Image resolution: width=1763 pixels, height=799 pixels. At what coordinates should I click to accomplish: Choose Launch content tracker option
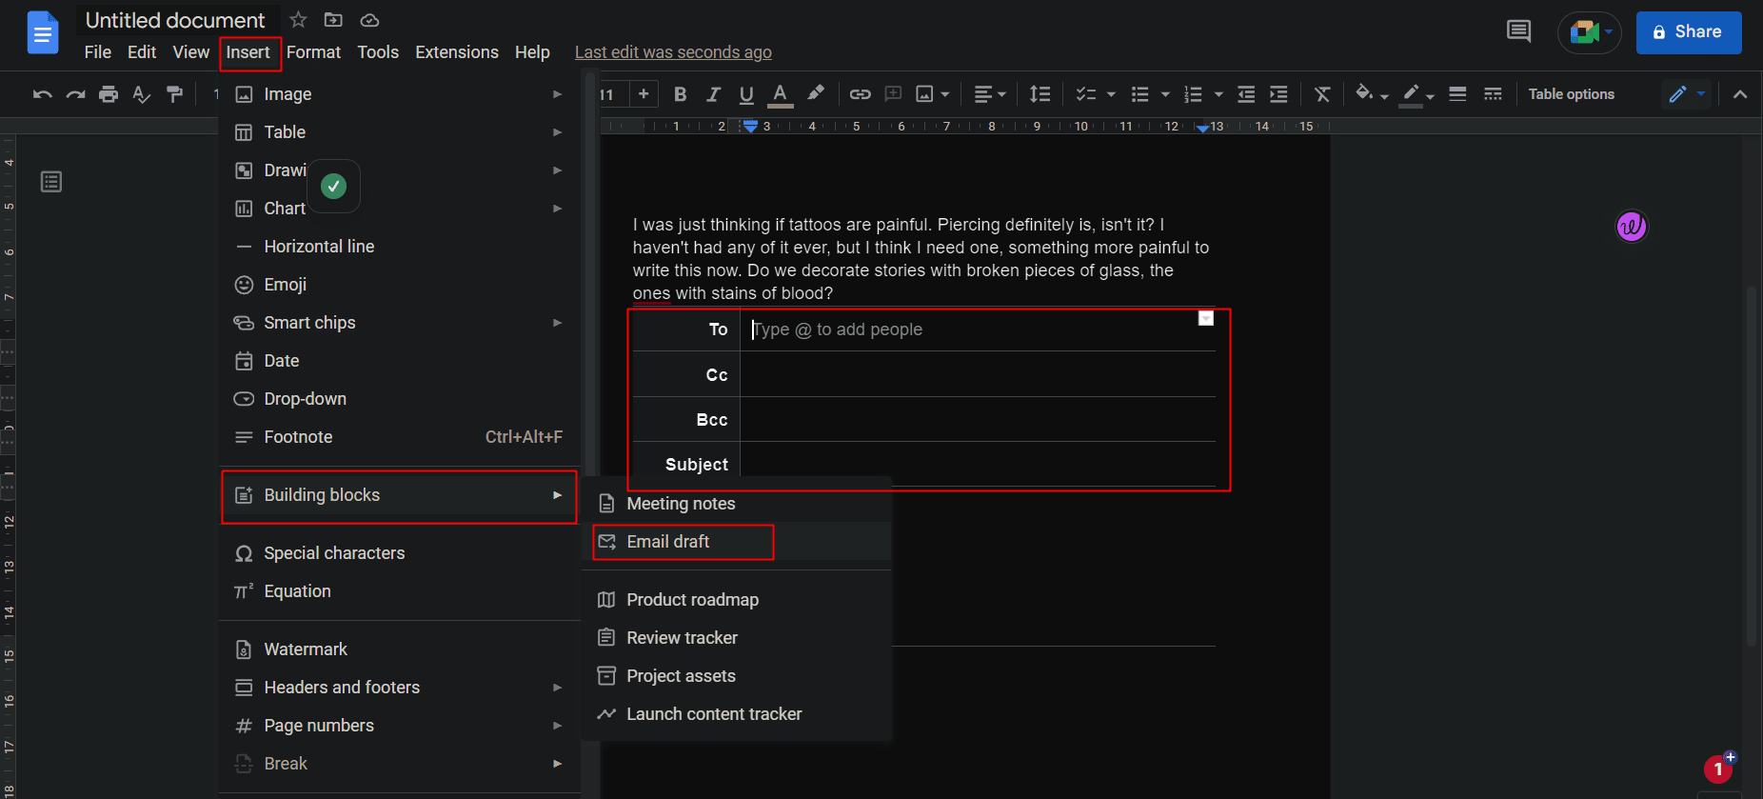pos(737,714)
